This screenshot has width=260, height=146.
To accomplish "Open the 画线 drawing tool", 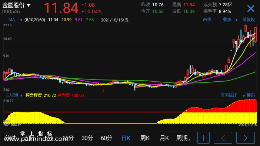I will (x=207, y=20).
